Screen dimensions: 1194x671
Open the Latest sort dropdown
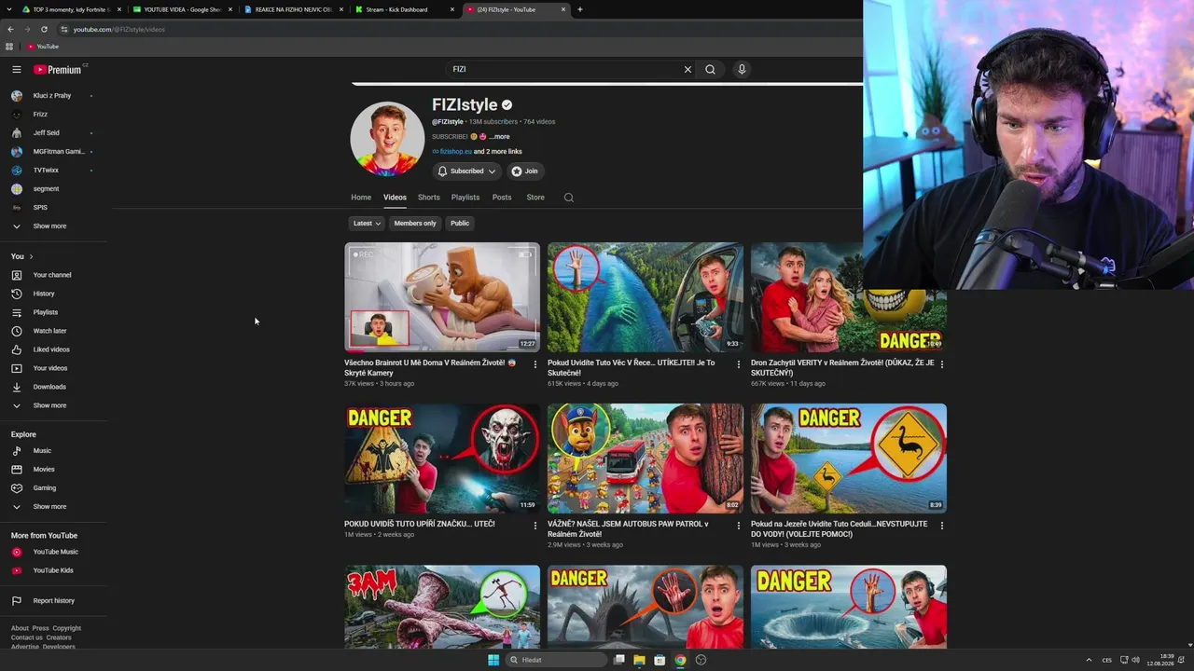[367, 224]
